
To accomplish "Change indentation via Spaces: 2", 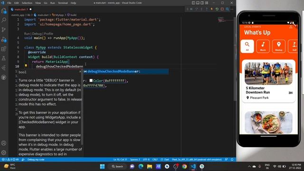I will pos(135,160).
